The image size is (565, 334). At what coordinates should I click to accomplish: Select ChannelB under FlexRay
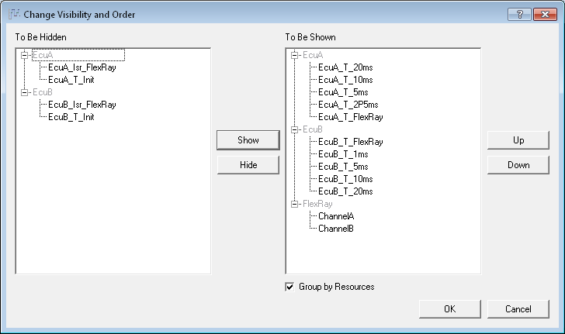coord(336,229)
